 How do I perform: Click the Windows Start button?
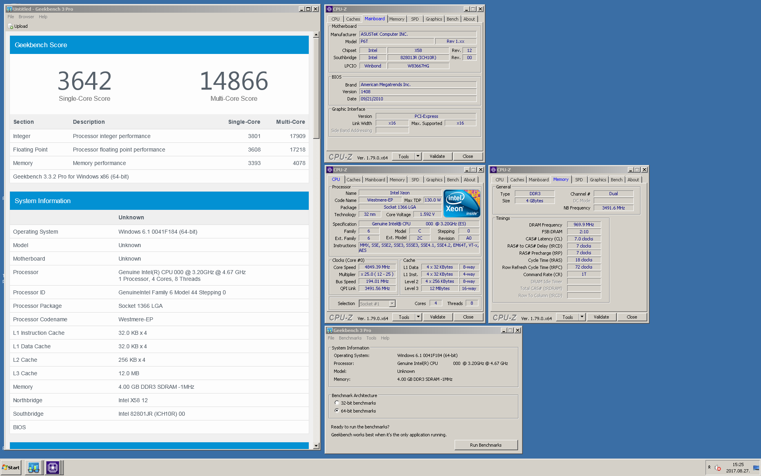[x=11, y=468]
